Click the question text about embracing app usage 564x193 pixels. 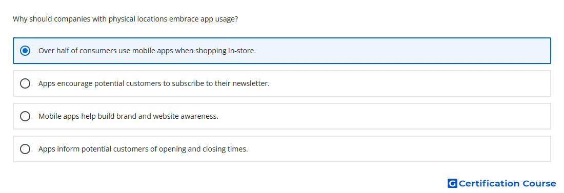click(126, 19)
